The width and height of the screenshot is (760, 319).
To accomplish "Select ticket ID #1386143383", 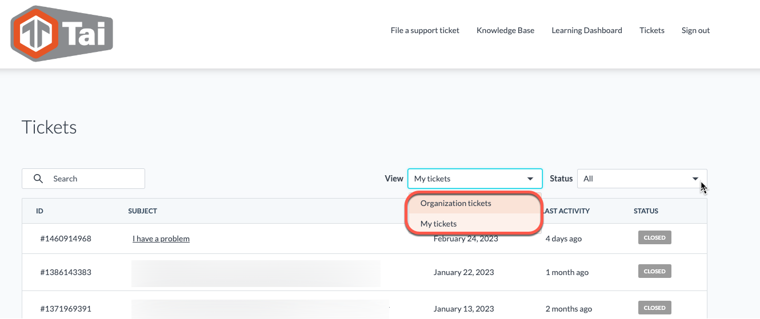I will pyautogui.click(x=65, y=272).
